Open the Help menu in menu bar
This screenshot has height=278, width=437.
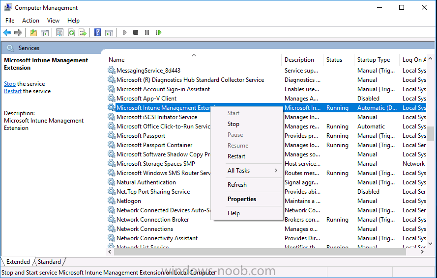click(73, 21)
